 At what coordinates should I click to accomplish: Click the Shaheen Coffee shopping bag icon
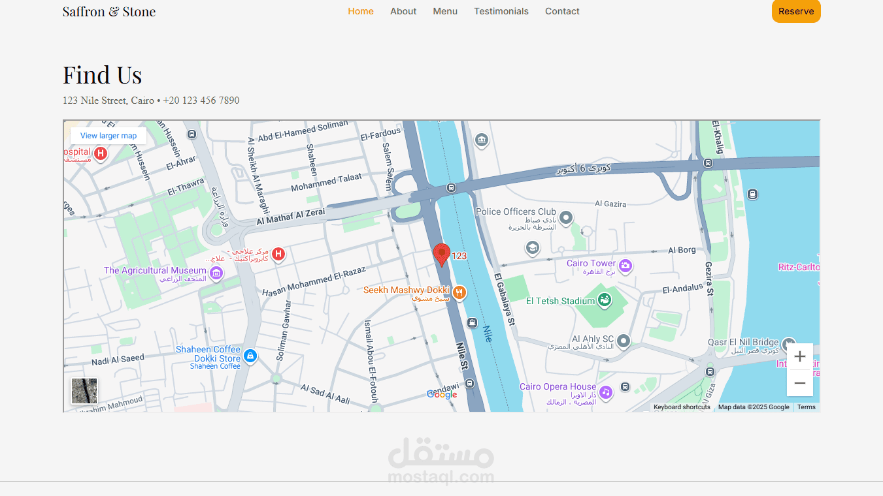[250, 356]
